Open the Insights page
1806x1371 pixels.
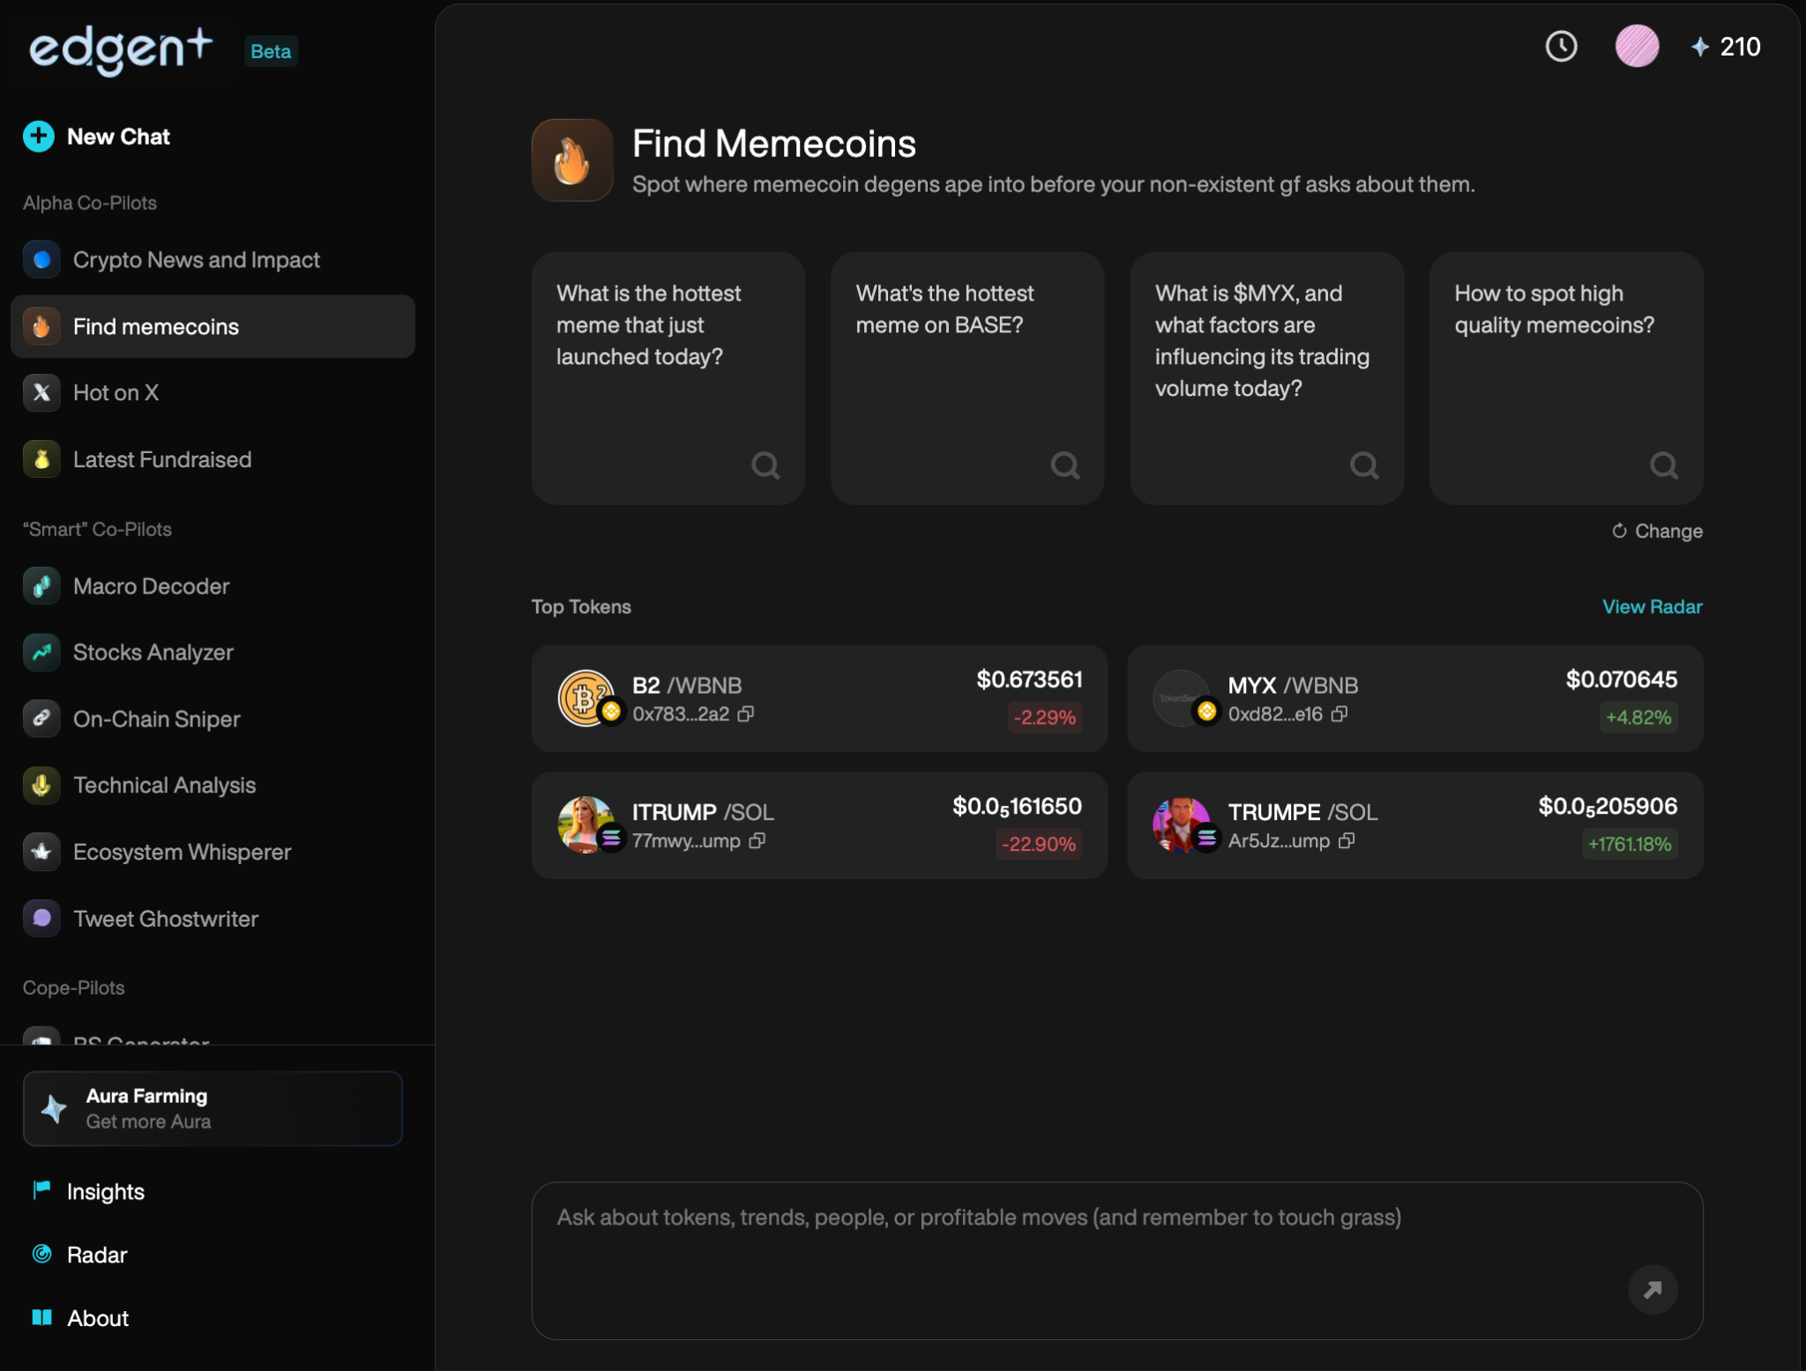[105, 1191]
